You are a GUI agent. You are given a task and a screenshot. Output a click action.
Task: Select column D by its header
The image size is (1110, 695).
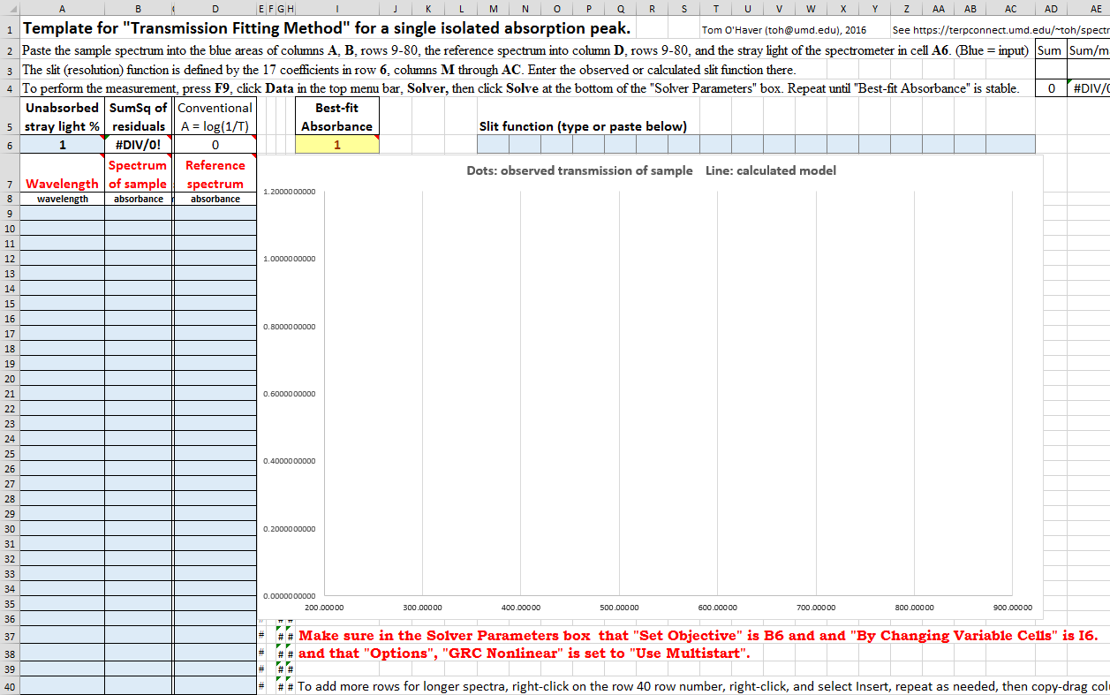[x=215, y=9]
